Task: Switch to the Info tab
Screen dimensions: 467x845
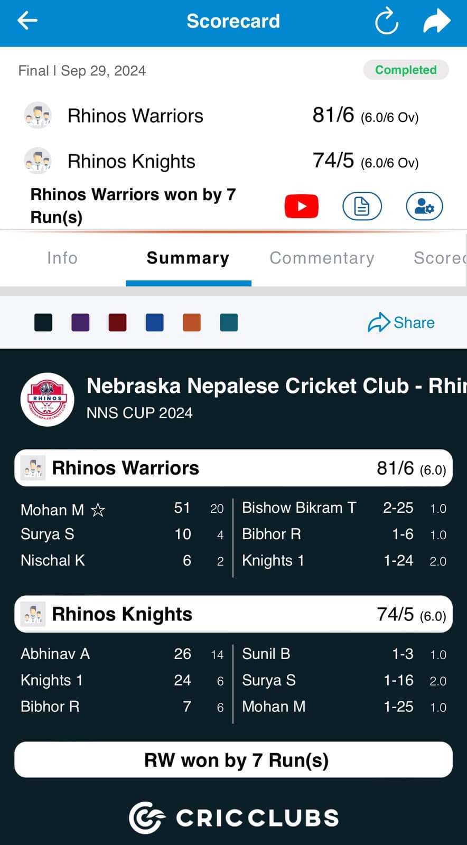Action: 62,258
